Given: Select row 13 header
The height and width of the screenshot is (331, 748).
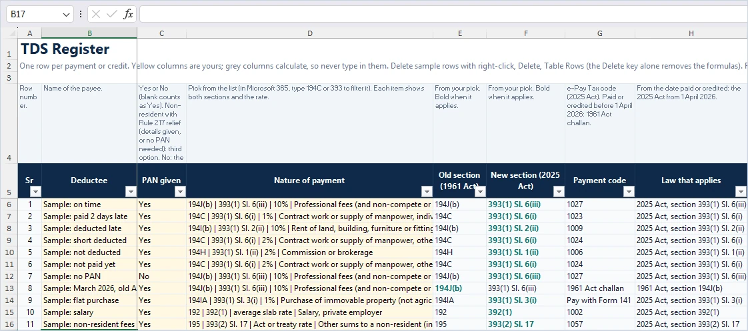Looking at the screenshot, I should [x=9, y=288].
